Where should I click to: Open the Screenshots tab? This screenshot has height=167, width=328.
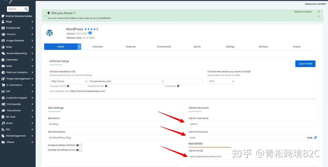164,47
